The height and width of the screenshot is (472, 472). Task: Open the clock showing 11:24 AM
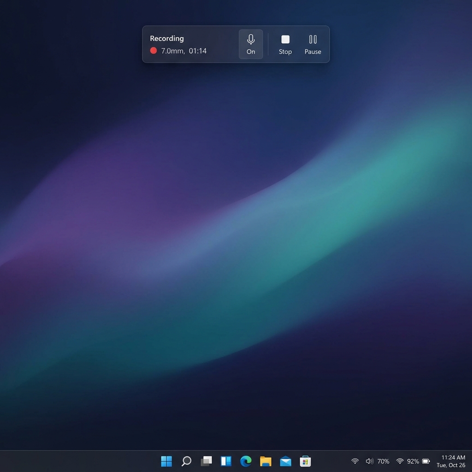[x=453, y=458]
